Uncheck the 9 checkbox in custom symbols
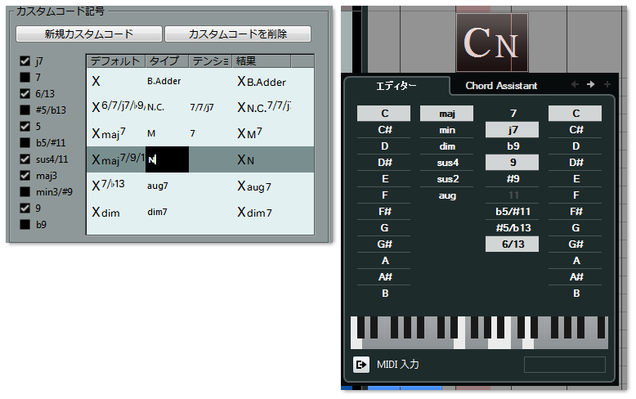The image size is (636, 399). pyautogui.click(x=25, y=208)
